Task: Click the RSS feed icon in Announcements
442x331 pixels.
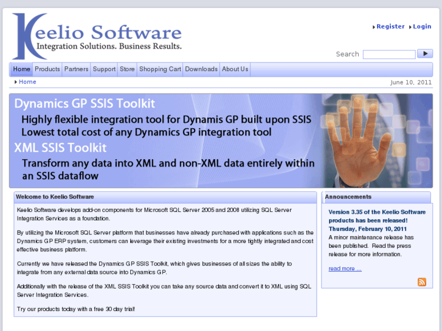Action: 422,282
